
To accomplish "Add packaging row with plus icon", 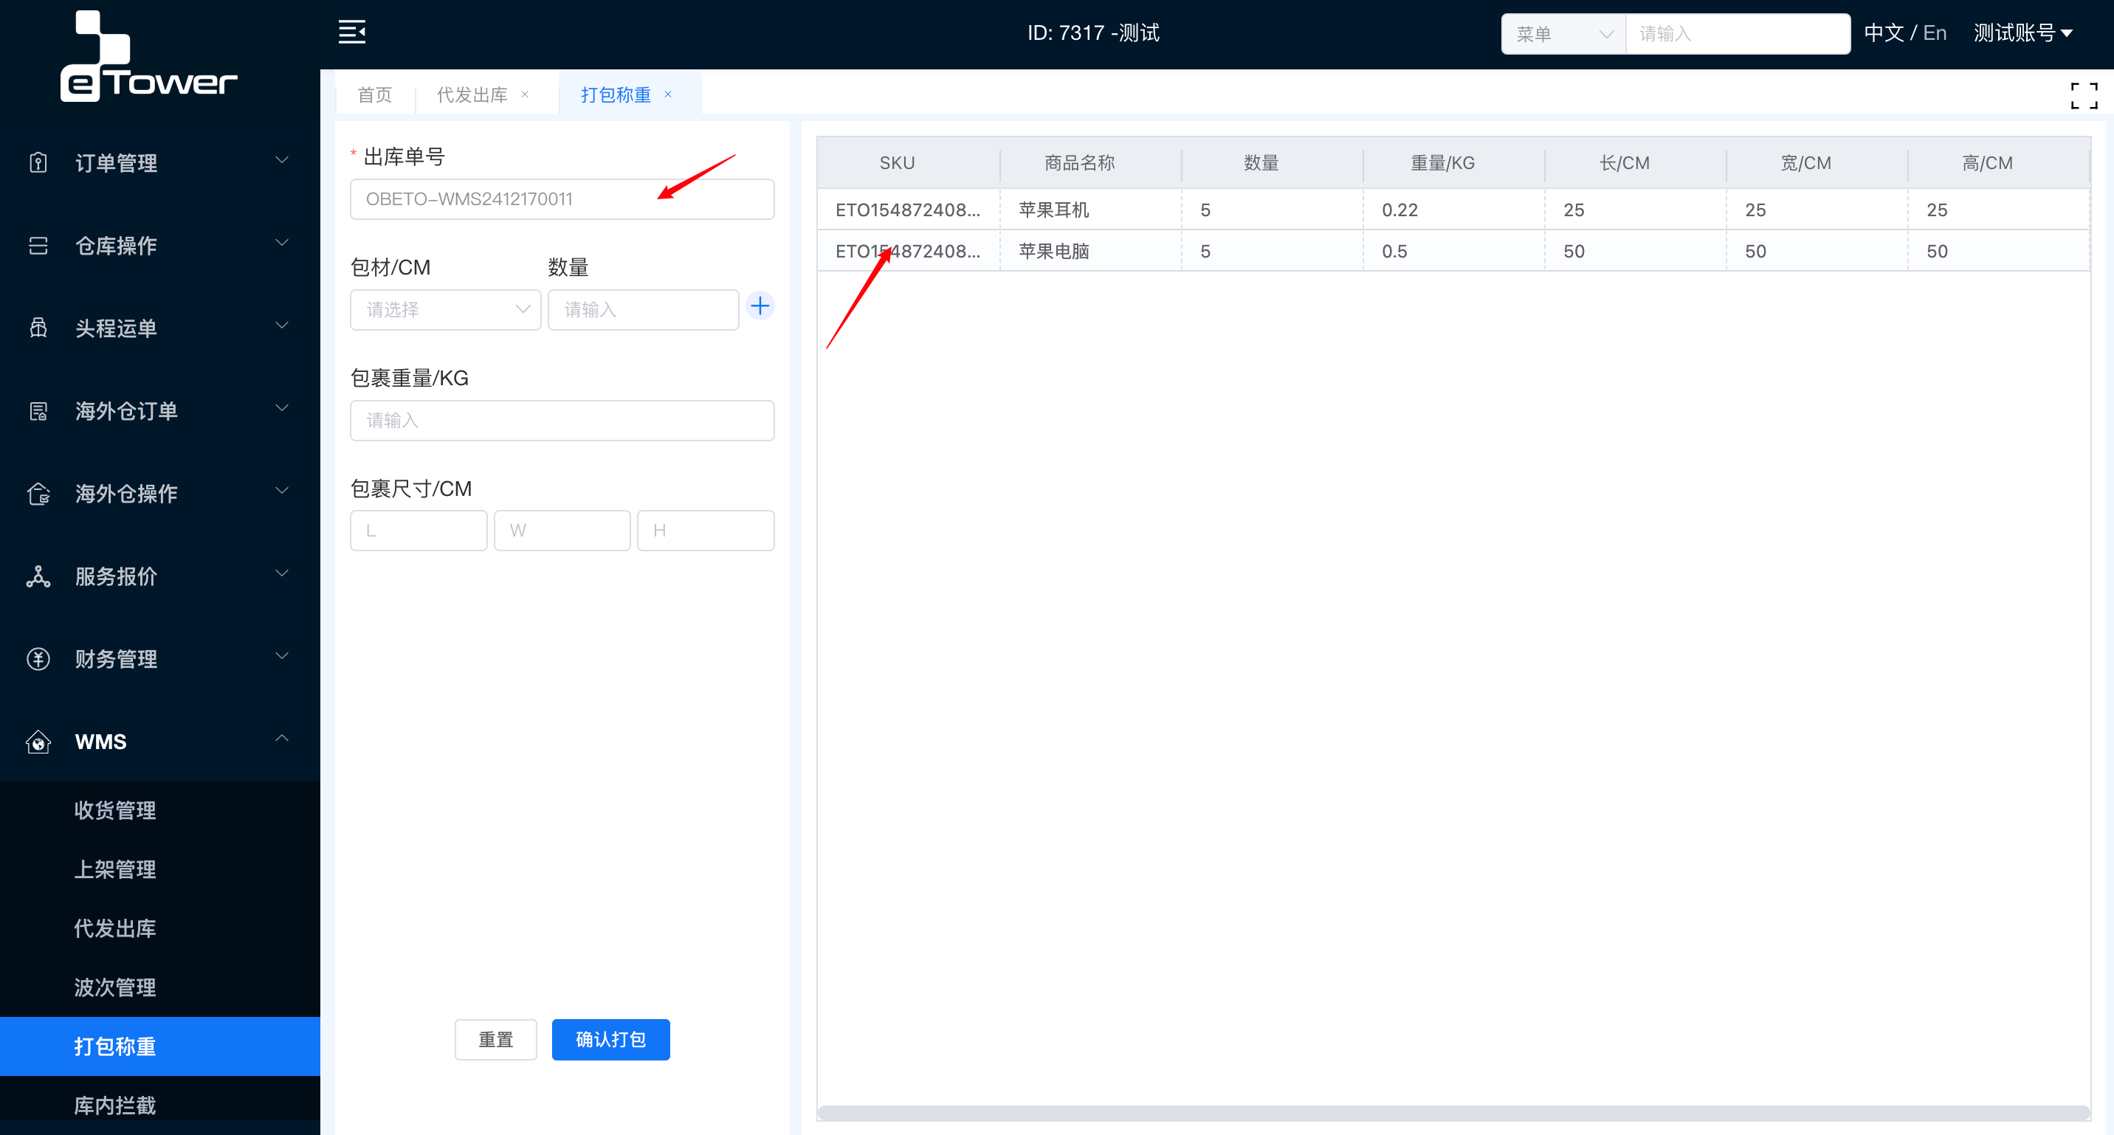I will pyautogui.click(x=760, y=306).
